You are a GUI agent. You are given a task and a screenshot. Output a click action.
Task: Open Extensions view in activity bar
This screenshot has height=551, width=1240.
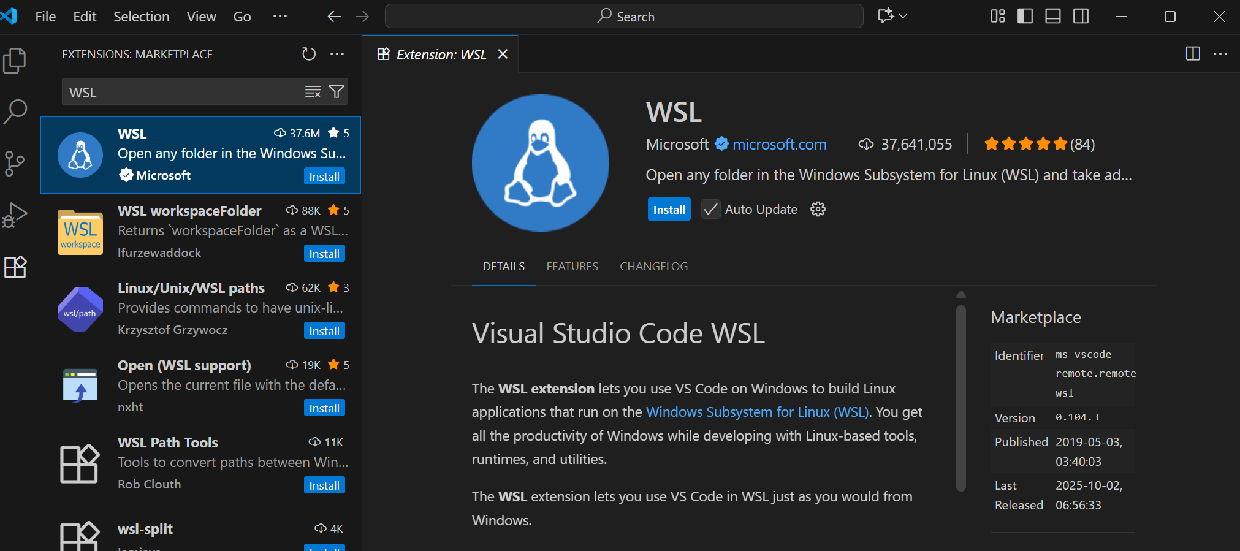point(15,267)
